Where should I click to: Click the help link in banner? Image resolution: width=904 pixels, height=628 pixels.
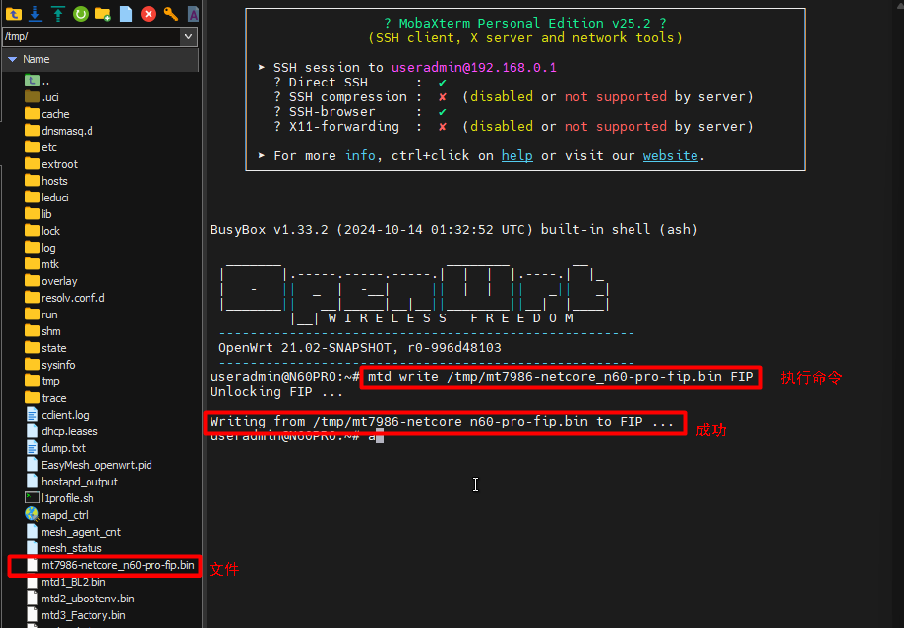click(516, 155)
